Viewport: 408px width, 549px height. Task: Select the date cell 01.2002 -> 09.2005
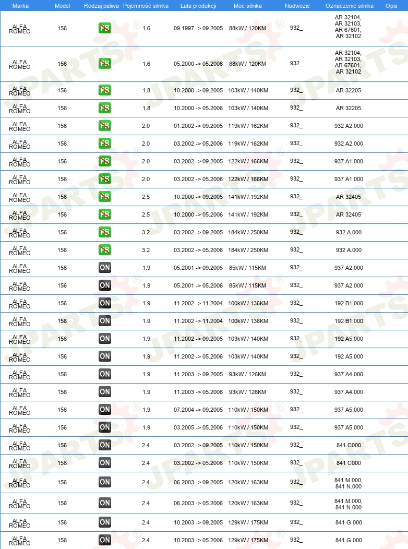pyautogui.click(x=198, y=126)
